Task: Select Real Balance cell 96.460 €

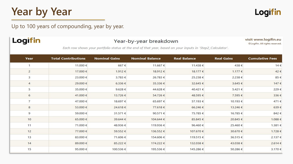Action: click(185, 125)
